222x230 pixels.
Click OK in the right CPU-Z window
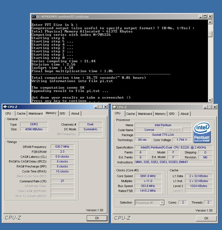click(x=206, y=218)
